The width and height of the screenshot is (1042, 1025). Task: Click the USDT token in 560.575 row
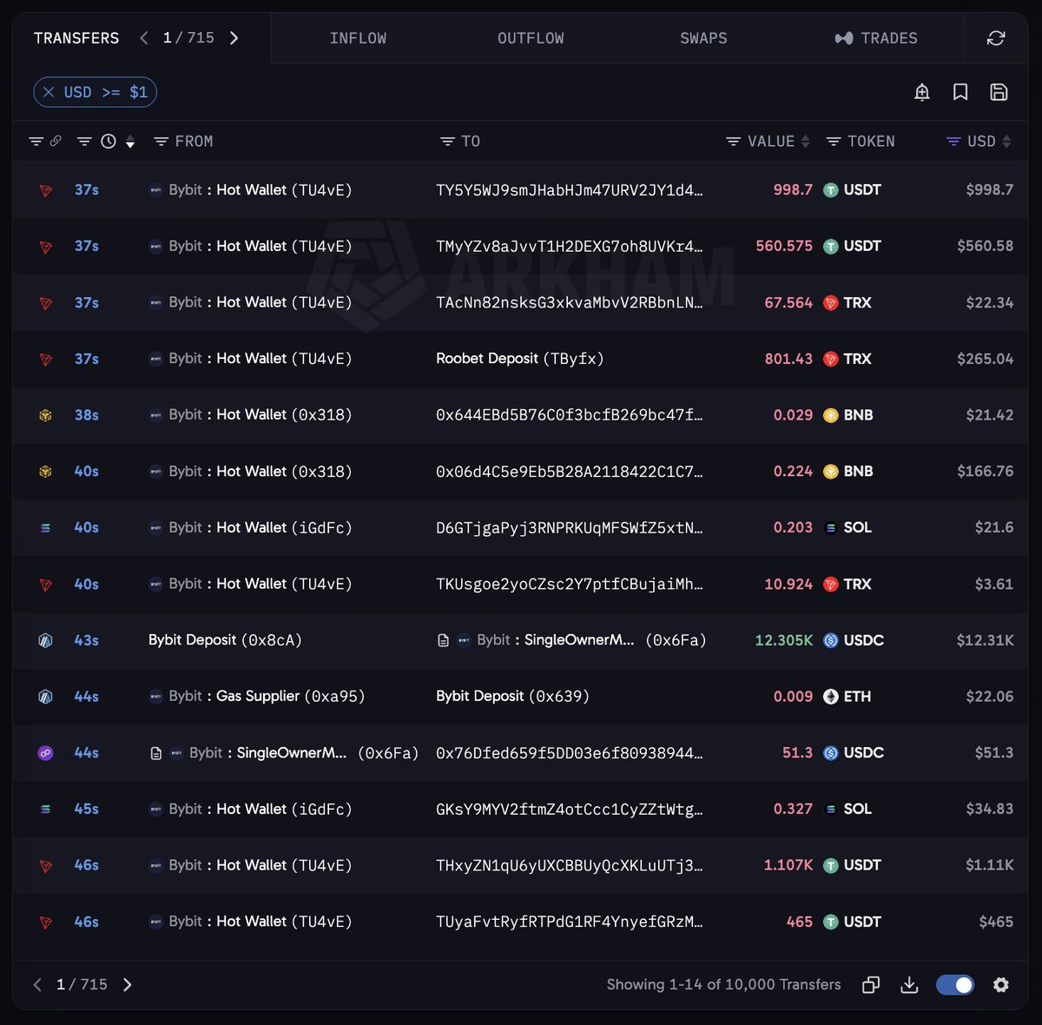coord(852,246)
